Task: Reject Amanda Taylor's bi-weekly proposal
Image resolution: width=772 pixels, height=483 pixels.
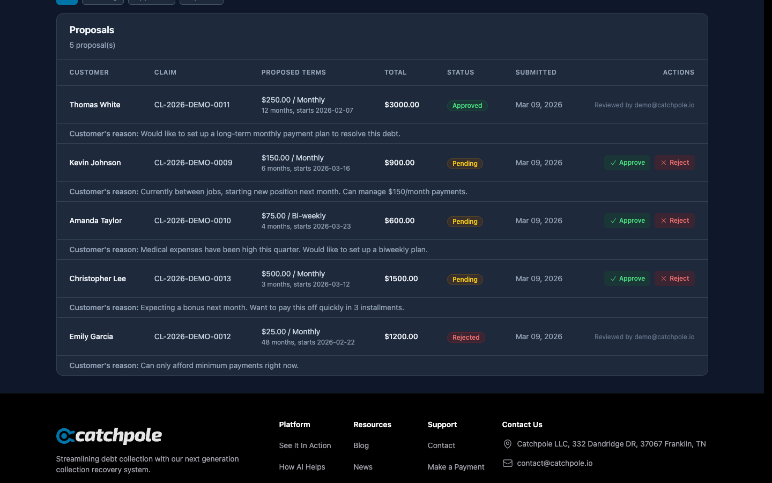Action: [674, 221]
